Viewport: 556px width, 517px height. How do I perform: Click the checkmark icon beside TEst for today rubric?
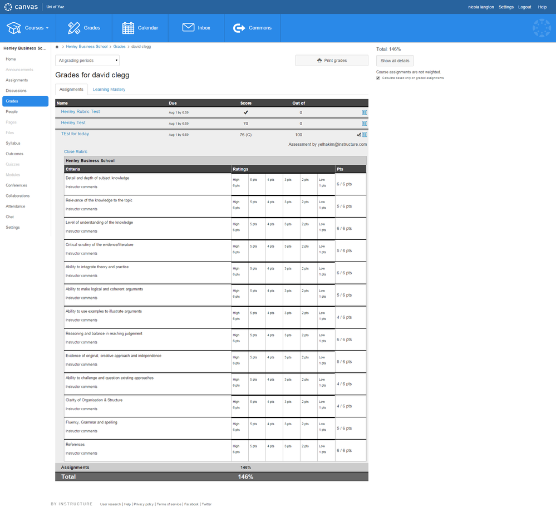359,135
